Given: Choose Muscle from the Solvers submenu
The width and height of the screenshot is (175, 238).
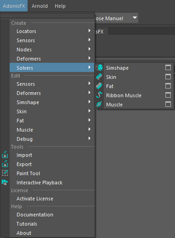Looking at the screenshot, I should 134,104.
